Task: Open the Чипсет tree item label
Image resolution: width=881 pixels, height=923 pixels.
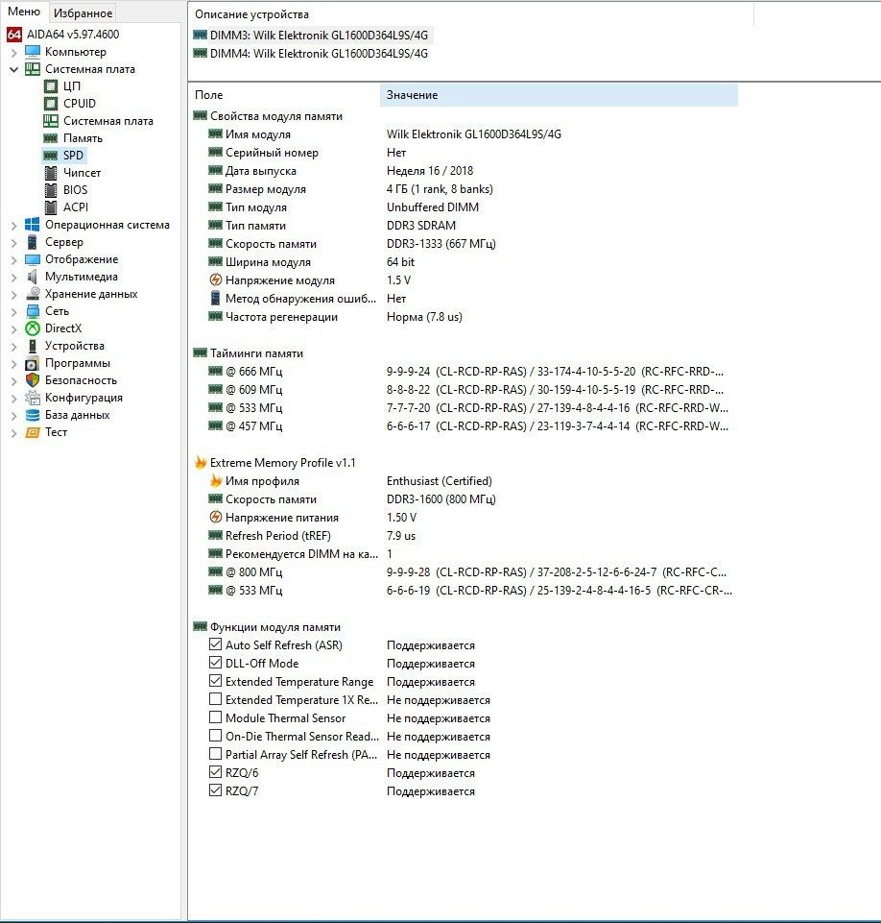Action: [83, 173]
